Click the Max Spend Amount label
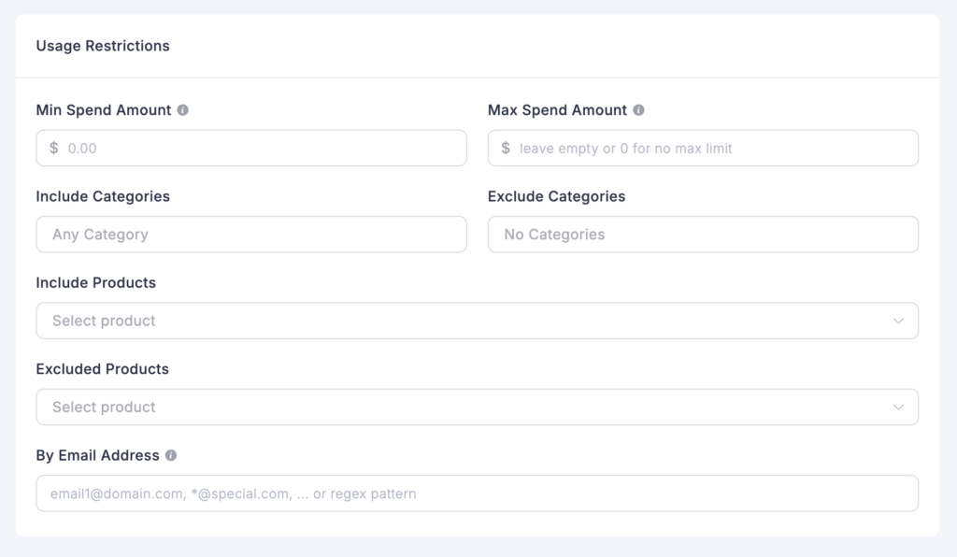The width and height of the screenshot is (957, 557). (x=557, y=110)
